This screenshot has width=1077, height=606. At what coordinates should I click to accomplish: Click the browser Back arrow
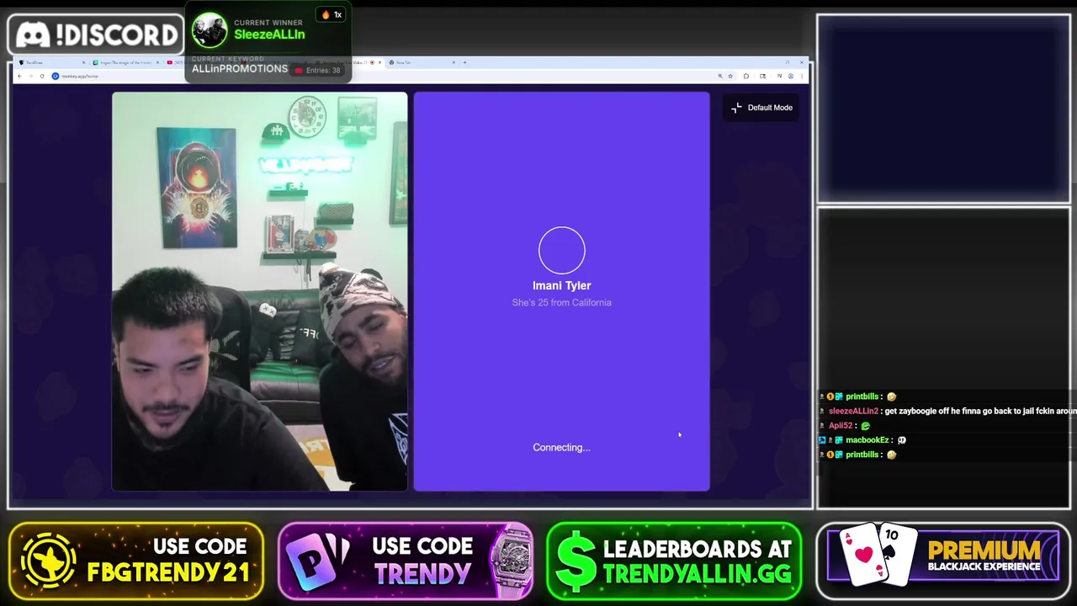tap(19, 76)
